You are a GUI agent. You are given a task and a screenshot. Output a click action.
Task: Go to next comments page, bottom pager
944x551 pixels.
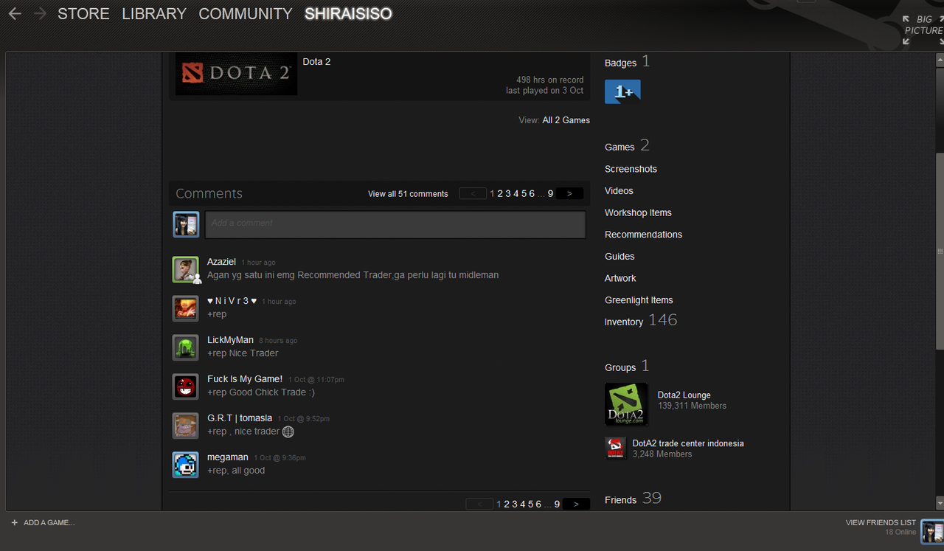click(x=576, y=504)
